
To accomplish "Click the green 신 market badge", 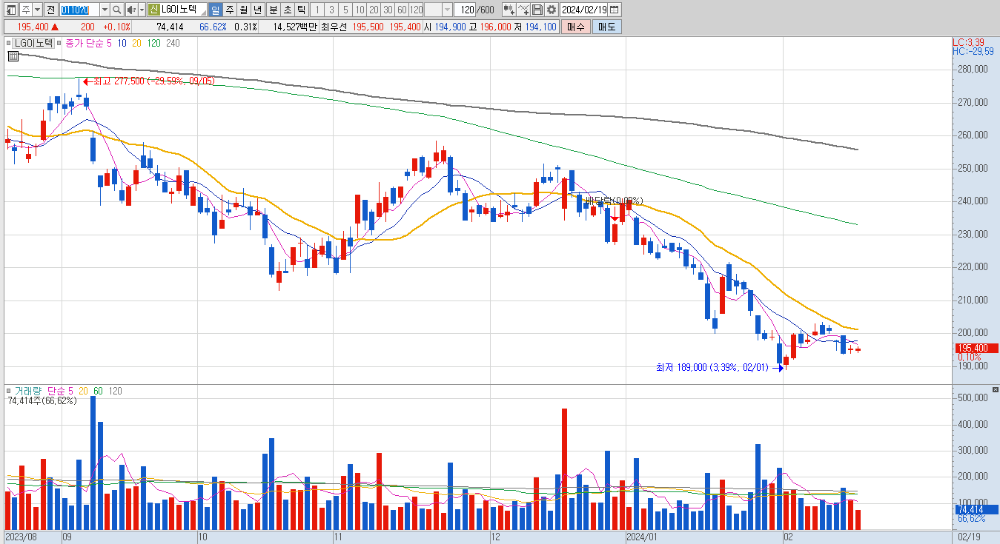I will pyautogui.click(x=153, y=10).
